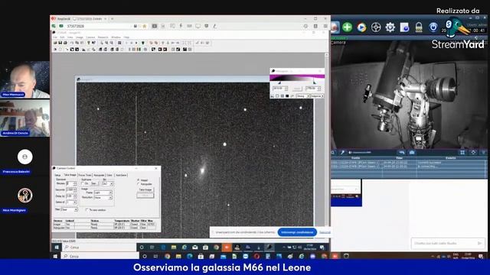Click the grid layout icon below camera view
490x275 pixels.
[x=462, y=153]
